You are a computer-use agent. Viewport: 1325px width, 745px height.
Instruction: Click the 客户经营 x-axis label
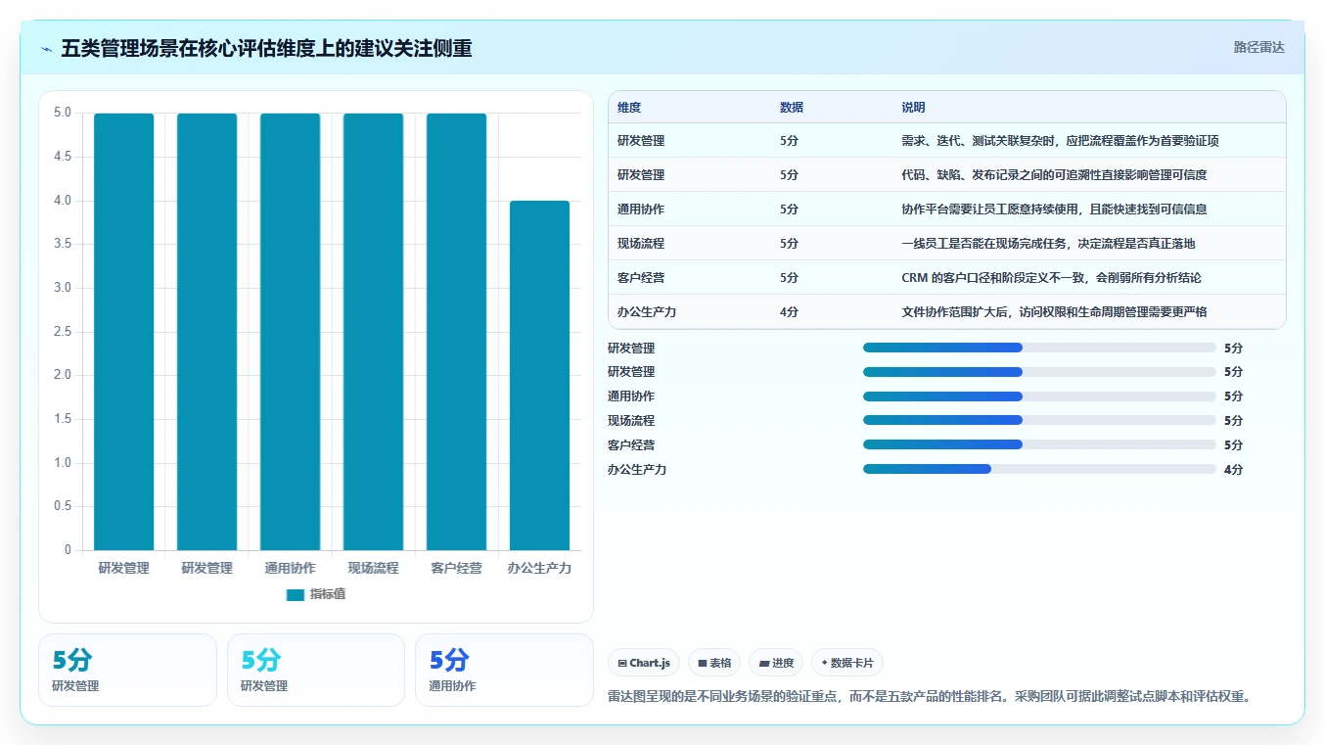click(456, 568)
